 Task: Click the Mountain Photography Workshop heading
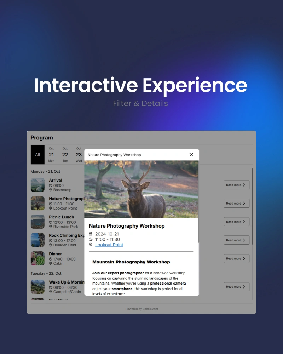click(x=131, y=262)
